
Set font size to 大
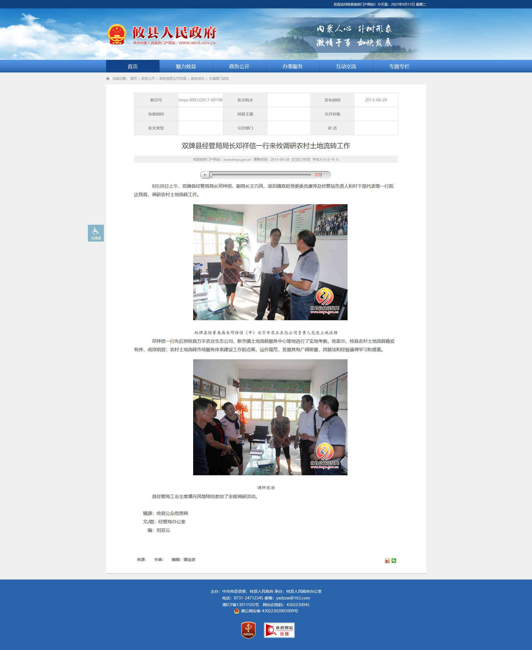pyautogui.click(x=337, y=160)
